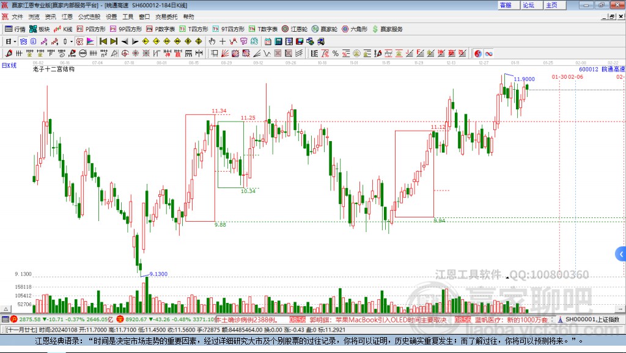Open the 公式选股 menu

coord(89,16)
